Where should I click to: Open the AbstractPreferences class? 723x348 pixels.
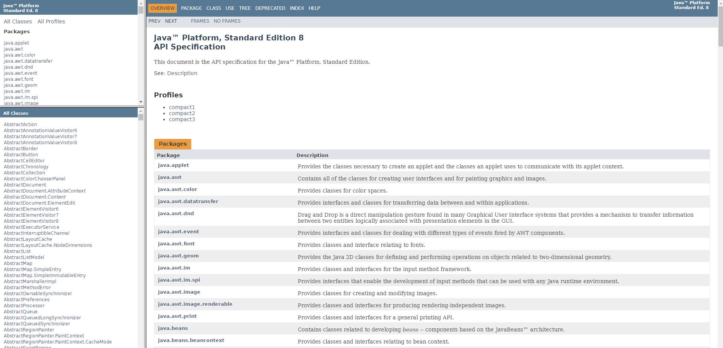click(26, 300)
